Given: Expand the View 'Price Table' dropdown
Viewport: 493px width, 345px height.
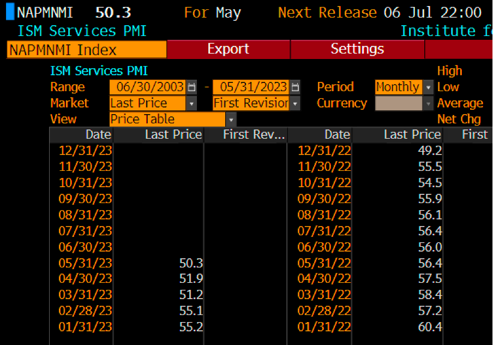Looking at the screenshot, I should [231, 120].
